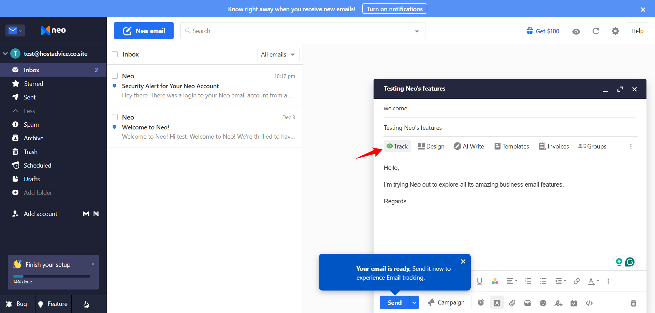Insert an image with picture icon
This screenshot has width=655, height=313.
click(528, 303)
